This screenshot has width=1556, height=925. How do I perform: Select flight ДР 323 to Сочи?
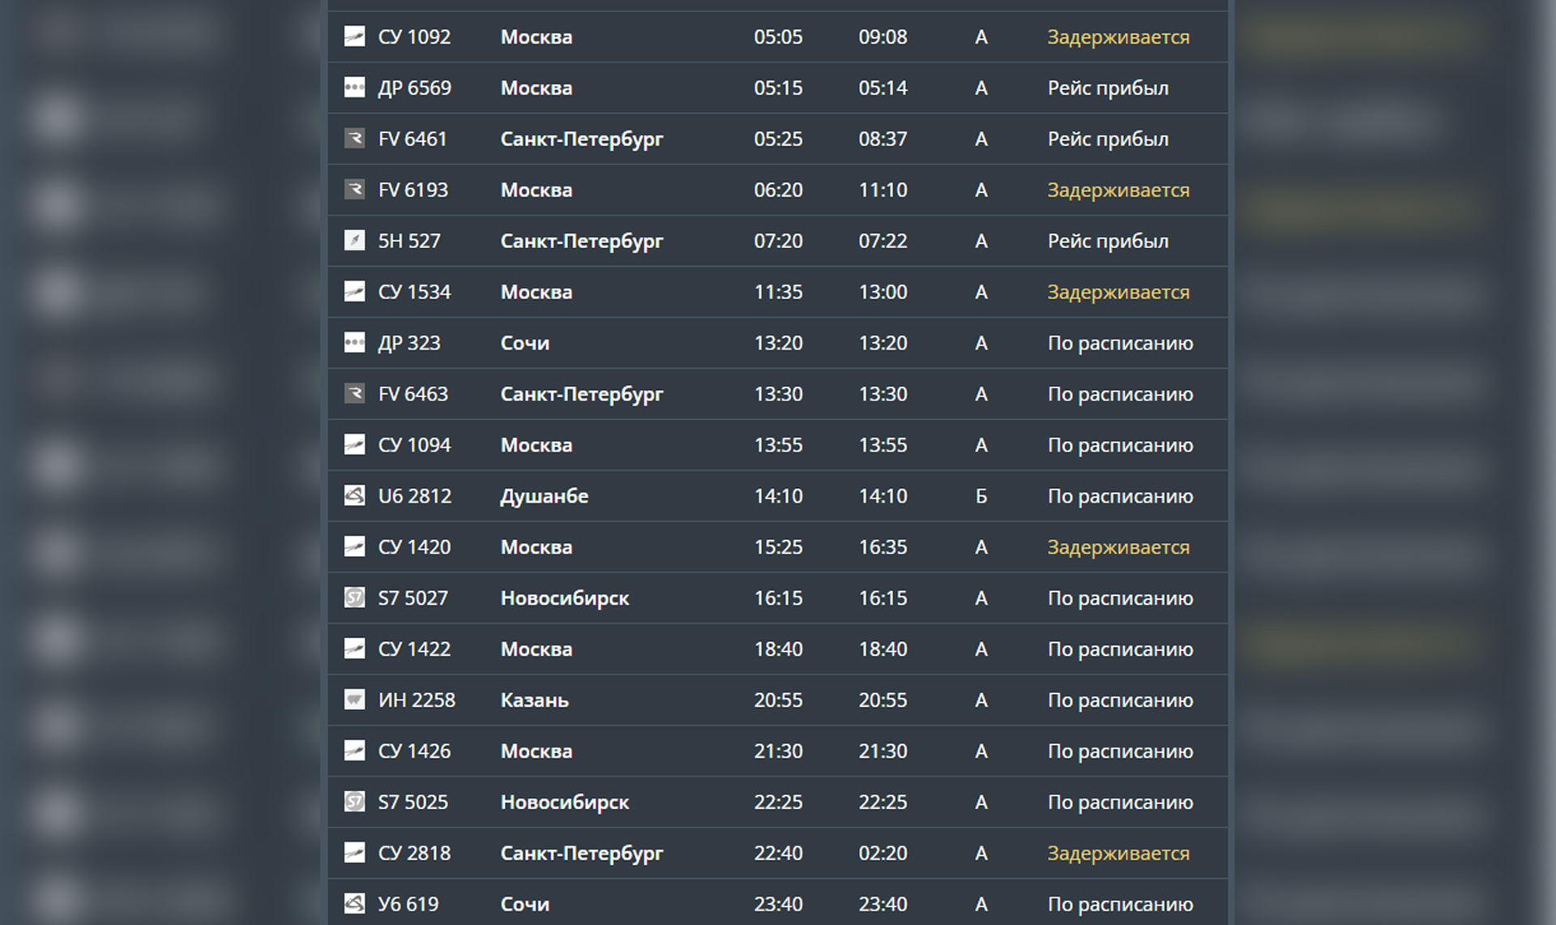pos(408,343)
